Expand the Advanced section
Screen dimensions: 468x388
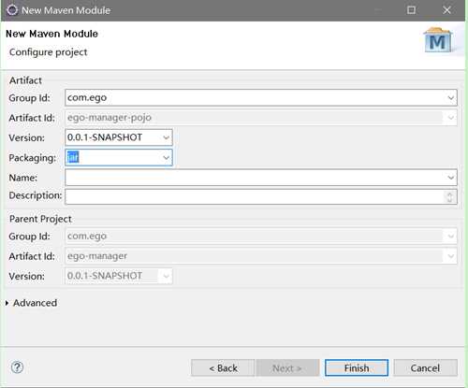click(7, 303)
